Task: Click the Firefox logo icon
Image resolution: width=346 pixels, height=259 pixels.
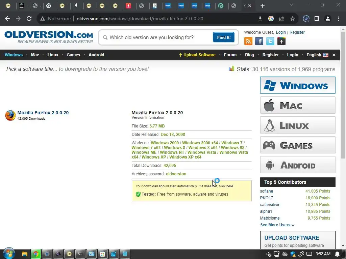Action: point(10,115)
